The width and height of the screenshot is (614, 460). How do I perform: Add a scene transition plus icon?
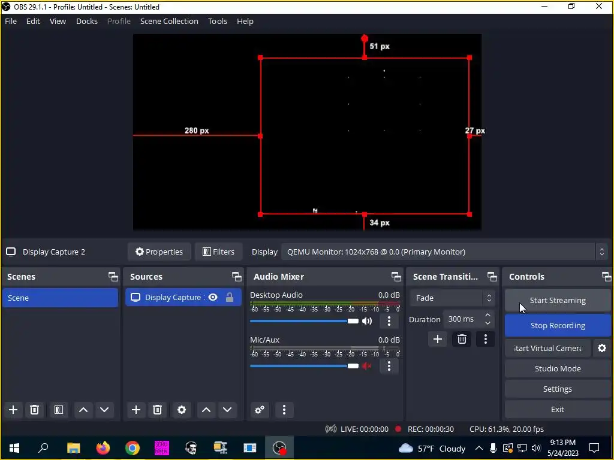[x=437, y=339]
